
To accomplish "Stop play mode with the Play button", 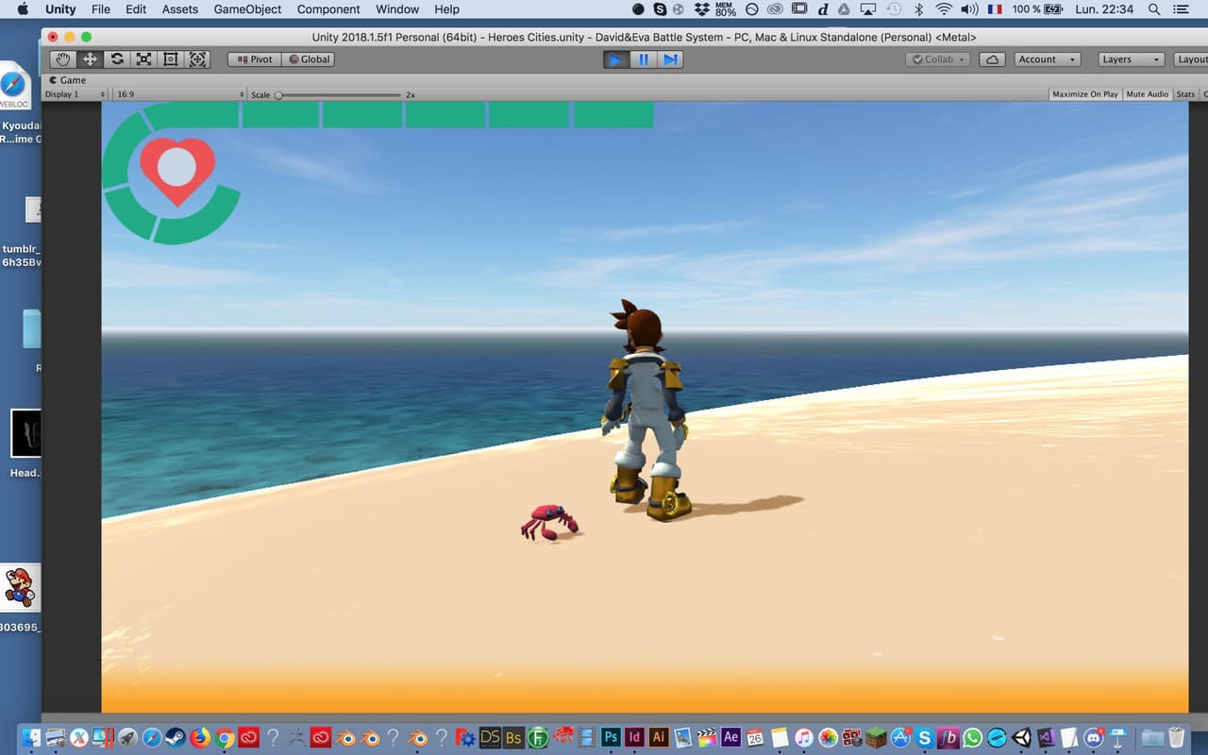I will [615, 59].
